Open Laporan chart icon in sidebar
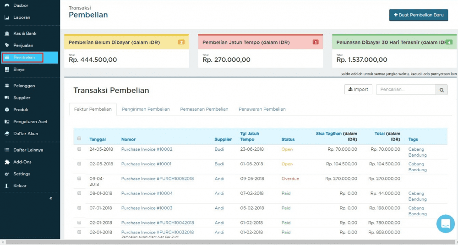The width and height of the screenshot is (458, 245). [x=7, y=17]
